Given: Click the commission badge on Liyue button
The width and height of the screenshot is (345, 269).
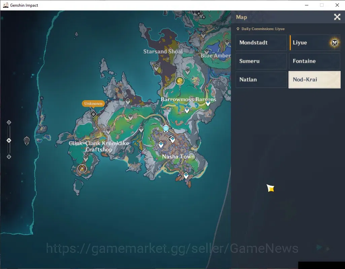Looking at the screenshot, I should (335, 43).
